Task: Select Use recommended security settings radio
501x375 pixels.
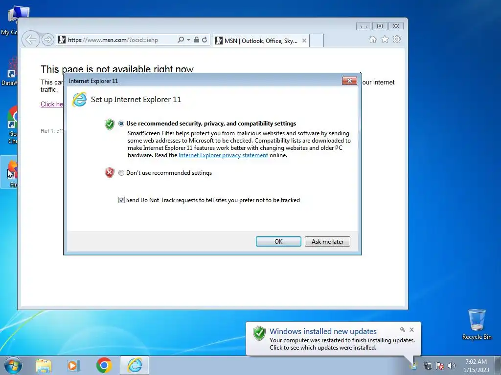Action: [121, 124]
